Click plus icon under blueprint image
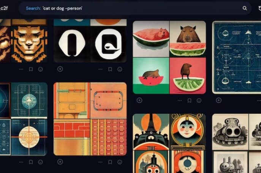 [218, 100]
